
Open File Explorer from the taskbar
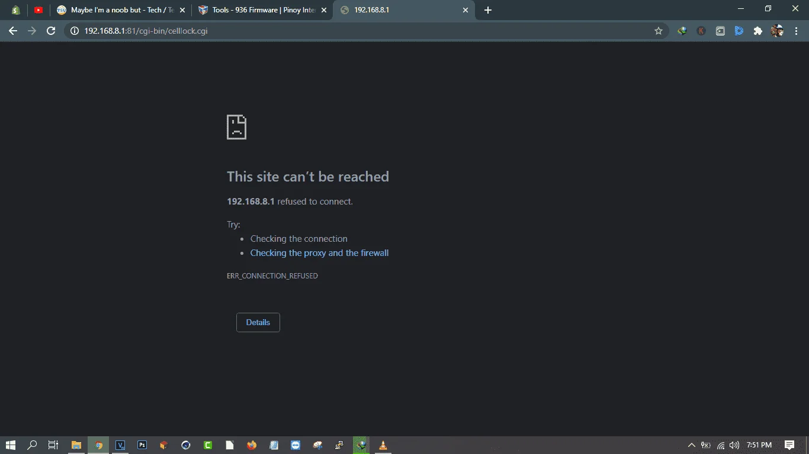[x=76, y=445]
